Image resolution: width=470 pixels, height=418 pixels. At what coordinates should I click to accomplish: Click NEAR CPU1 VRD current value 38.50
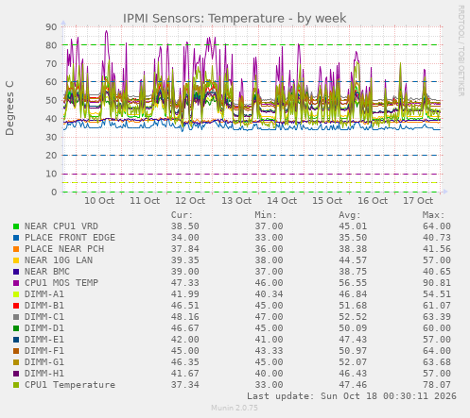click(185, 226)
